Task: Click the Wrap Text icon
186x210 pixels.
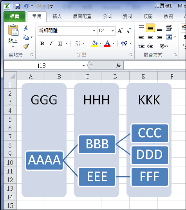Action: click(169, 28)
